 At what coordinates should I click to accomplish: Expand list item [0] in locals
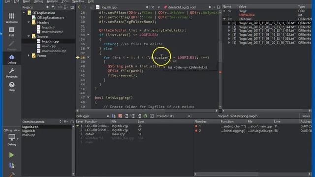(x=229, y=23)
